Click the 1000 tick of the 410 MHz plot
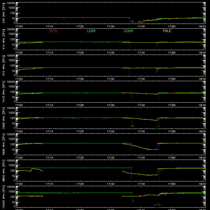The width and height of the screenshot is (210, 210). coord(12,34)
